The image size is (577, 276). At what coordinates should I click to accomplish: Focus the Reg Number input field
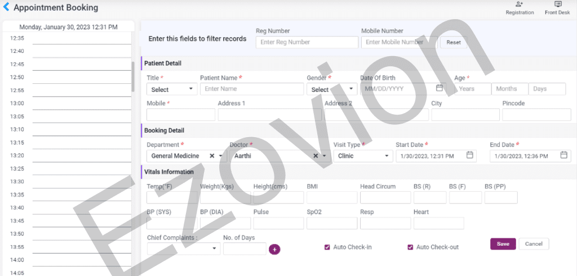[307, 42]
